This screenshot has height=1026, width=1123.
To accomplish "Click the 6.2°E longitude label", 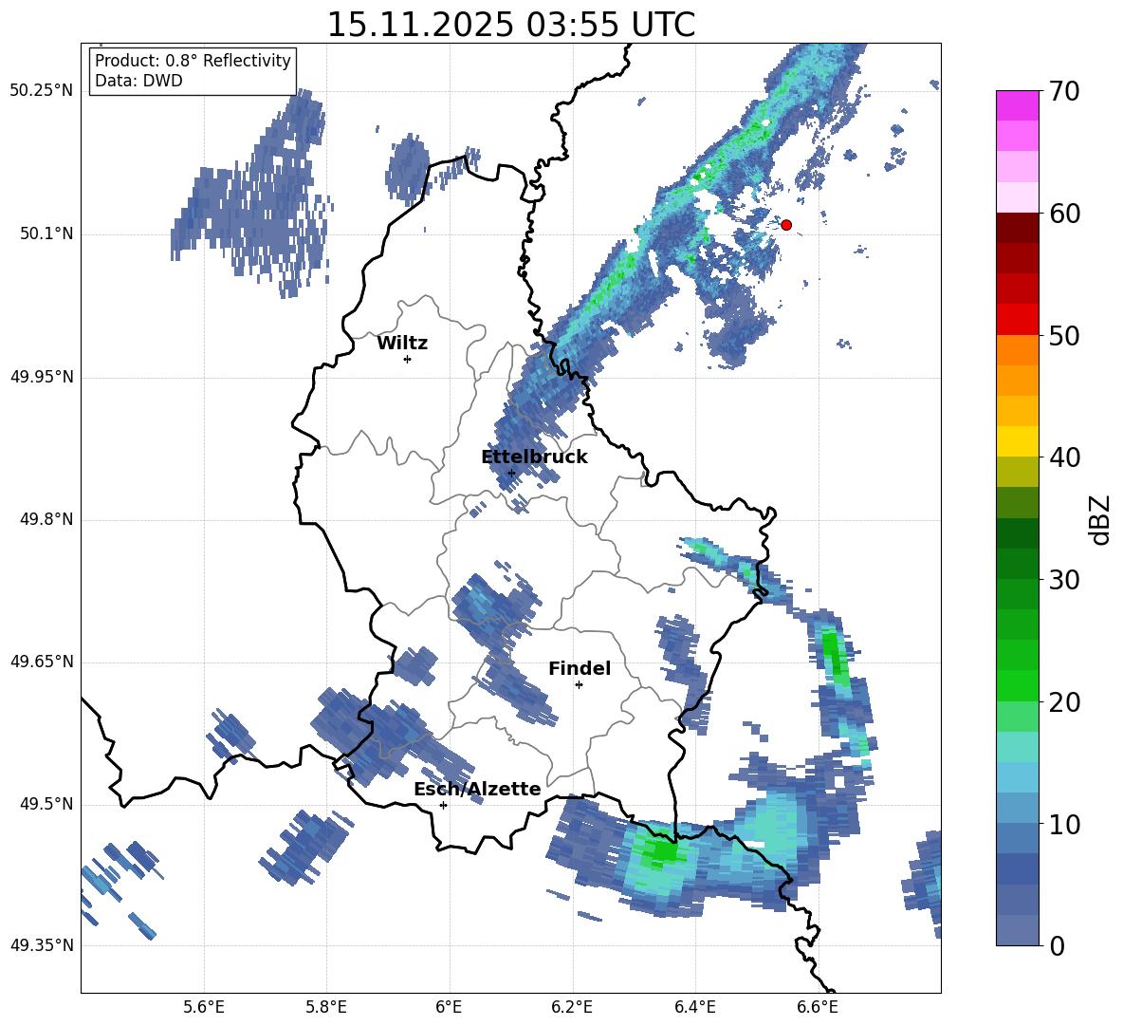I will 572,1007.
